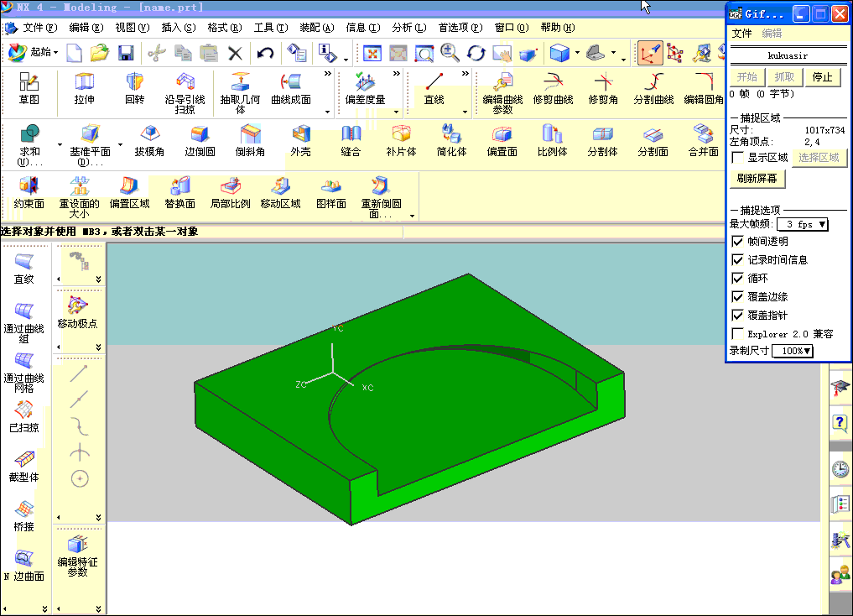853x616 pixels.
Task: Open the 编辑(E) menu in NX
Action: pyautogui.click(x=86, y=27)
